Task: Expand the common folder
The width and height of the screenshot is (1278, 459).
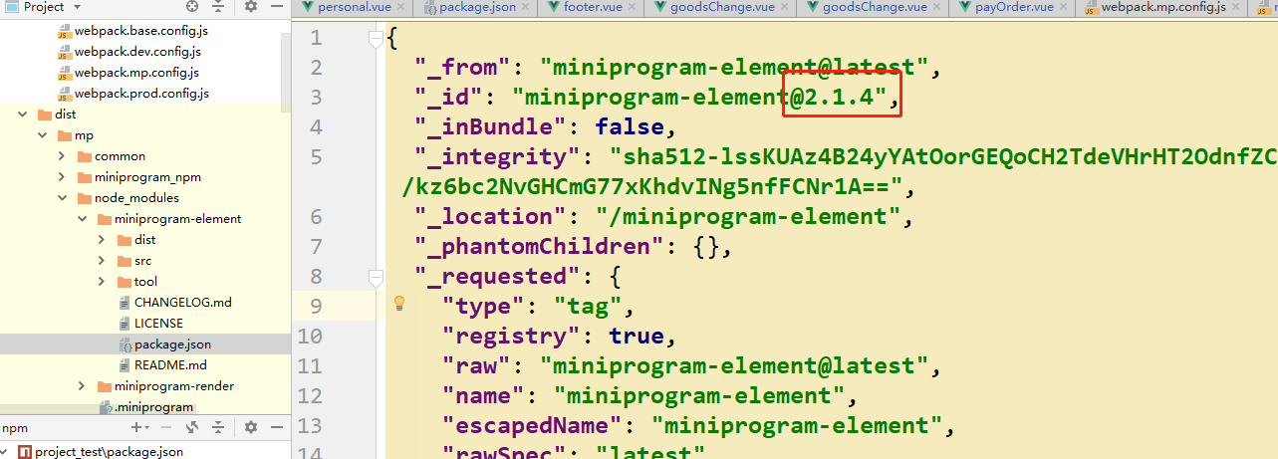Action: (63, 156)
